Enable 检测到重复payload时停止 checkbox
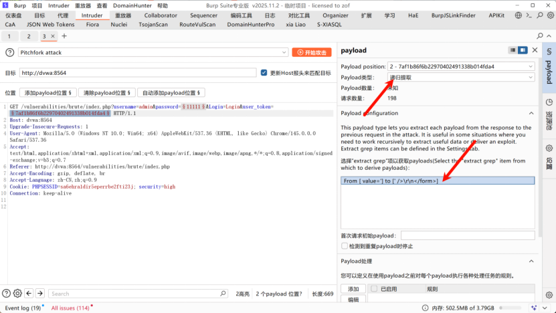 (x=345, y=246)
